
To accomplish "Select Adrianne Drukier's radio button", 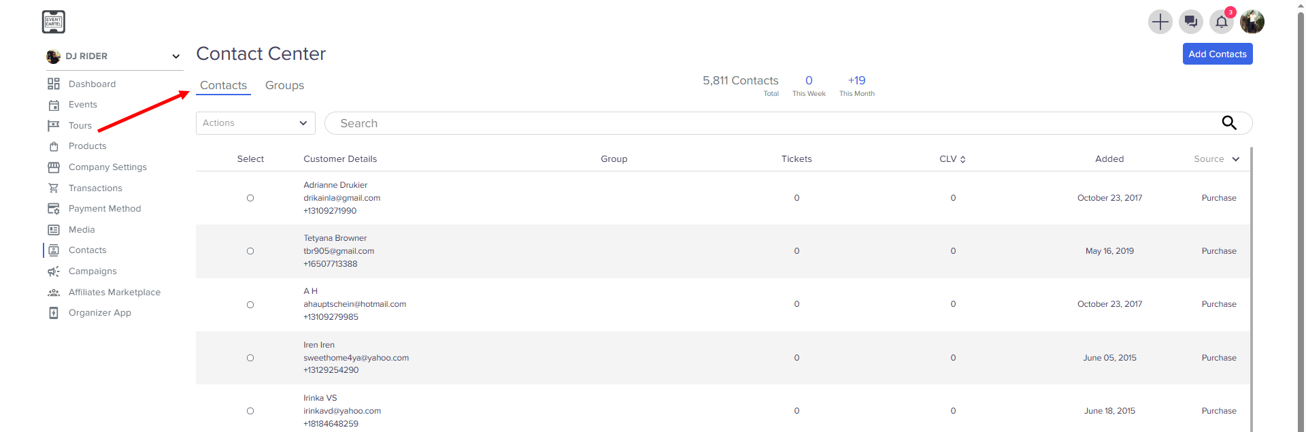I will tap(250, 198).
